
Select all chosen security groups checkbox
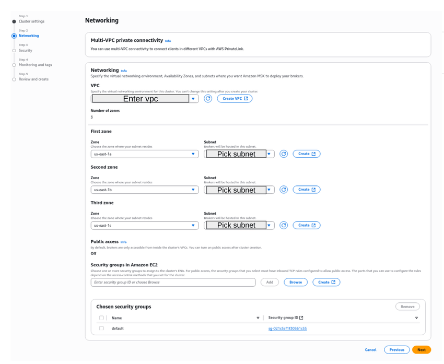[x=101, y=318]
